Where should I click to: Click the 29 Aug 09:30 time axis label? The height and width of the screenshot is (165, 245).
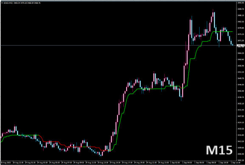[x=78, y=162]
